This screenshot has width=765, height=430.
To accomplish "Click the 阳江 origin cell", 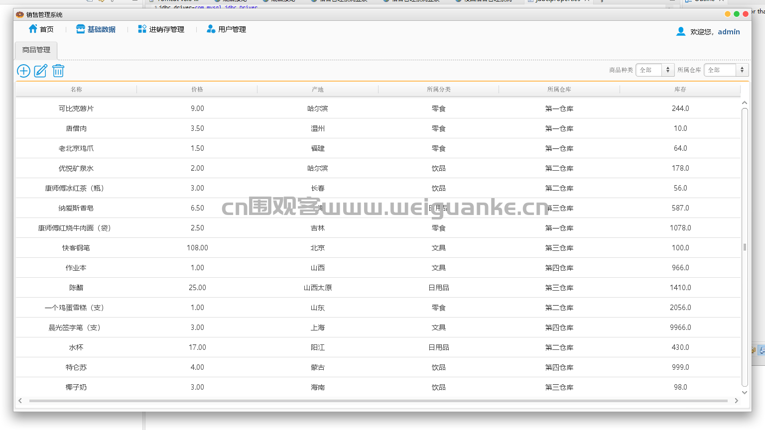I will [x=318, y=347].
